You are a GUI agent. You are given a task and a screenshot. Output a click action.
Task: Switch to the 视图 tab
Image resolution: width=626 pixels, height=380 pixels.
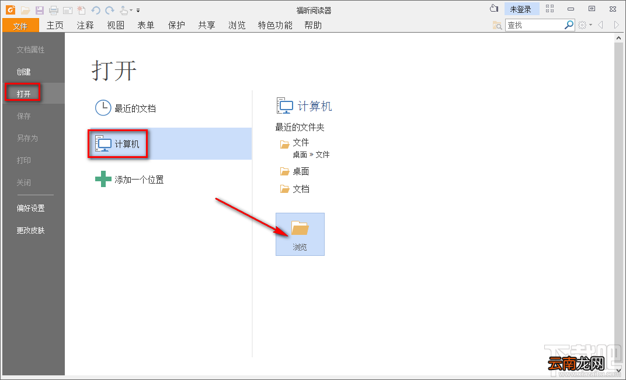pos(116,26)
